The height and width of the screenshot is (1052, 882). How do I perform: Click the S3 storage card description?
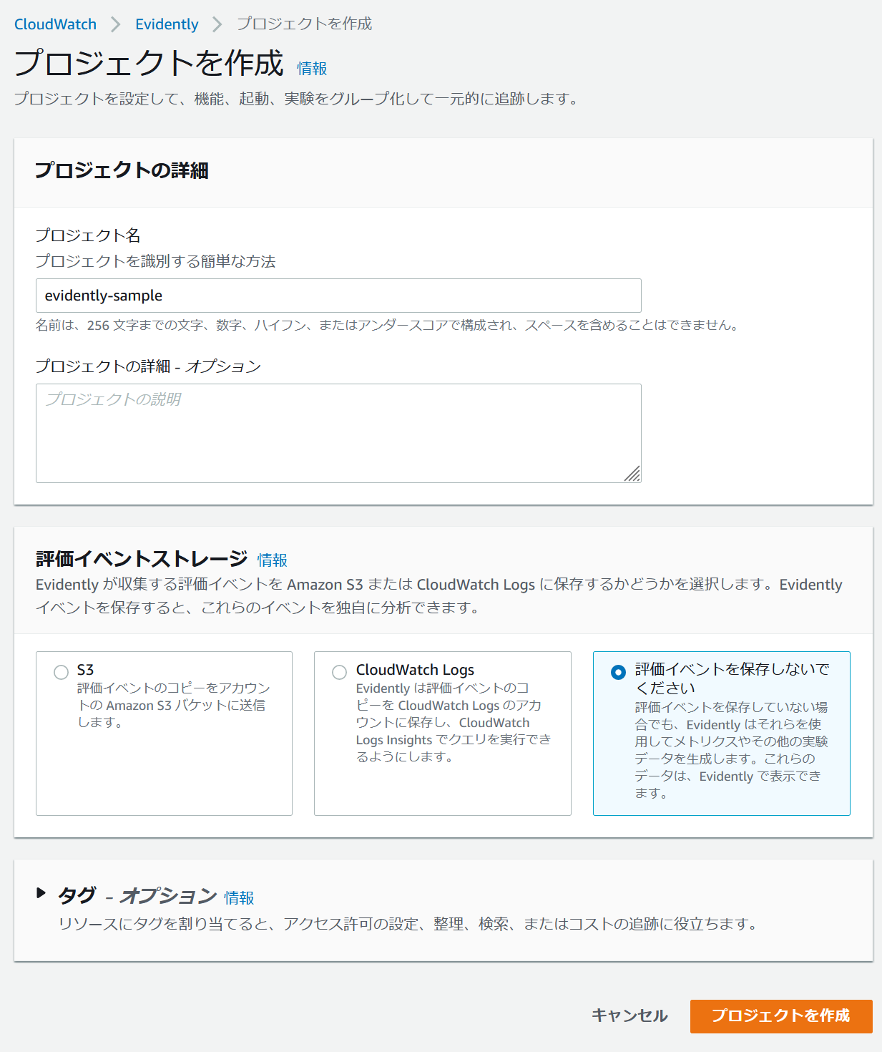tap(172, 705)
